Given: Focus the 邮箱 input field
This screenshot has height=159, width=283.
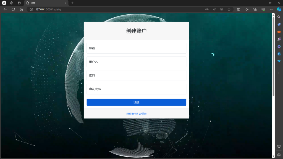Looking at the screenshot, I should (x=136, y=48).
